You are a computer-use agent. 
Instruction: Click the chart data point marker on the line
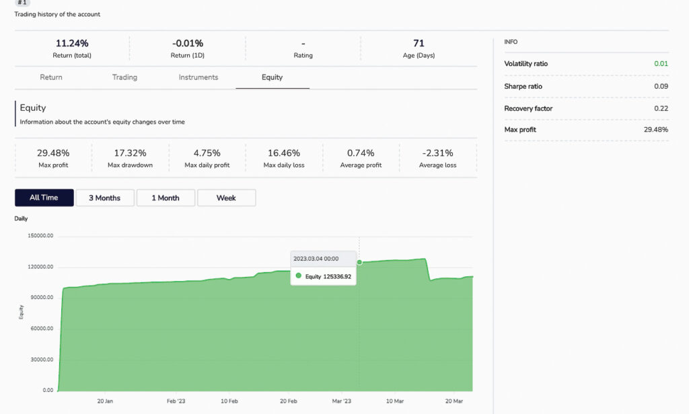359,262
